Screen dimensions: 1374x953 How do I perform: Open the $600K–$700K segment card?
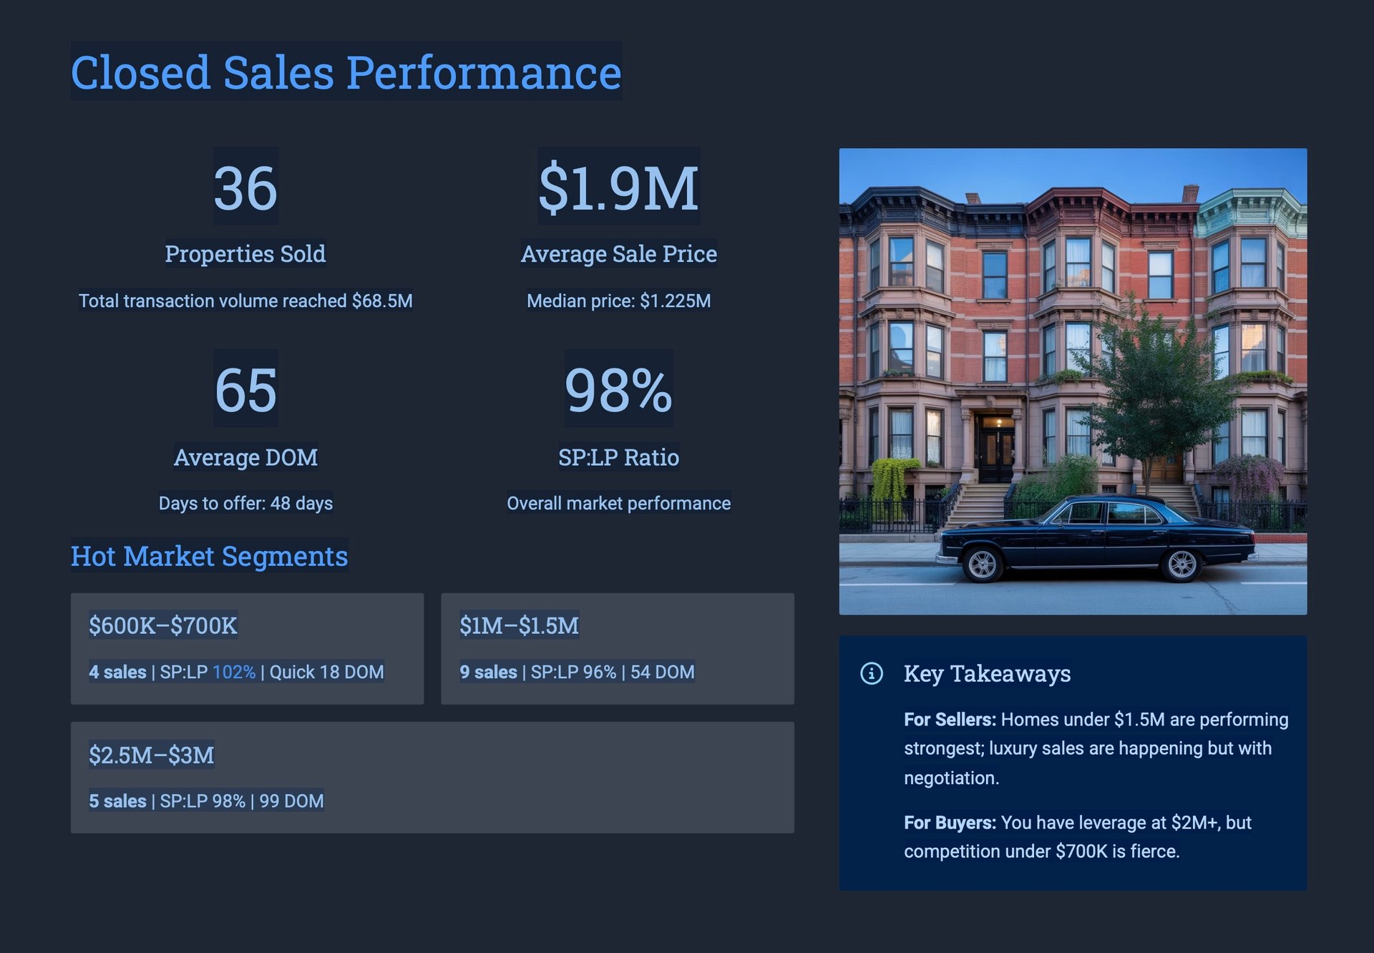pos(247,648)
